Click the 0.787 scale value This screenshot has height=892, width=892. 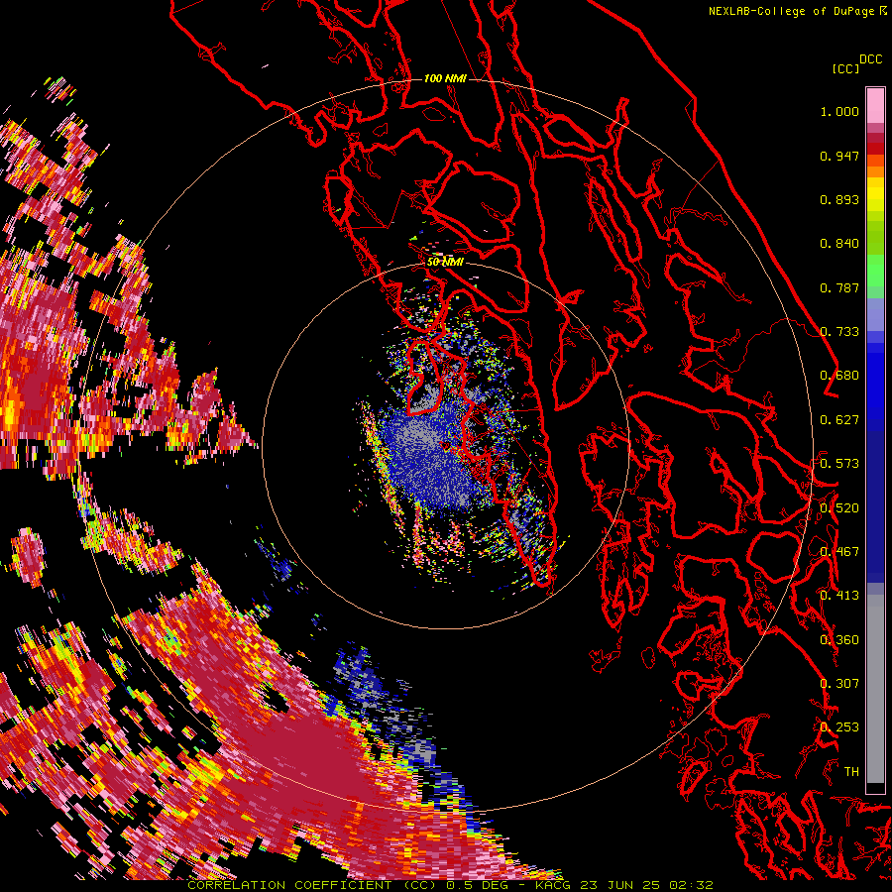839,287
